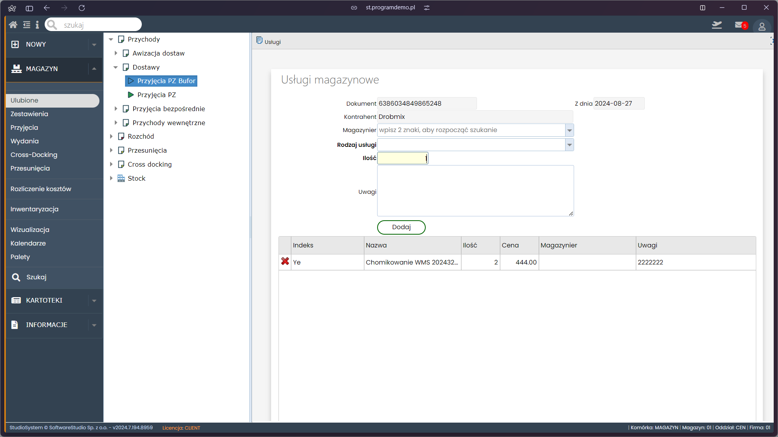Click the link icon in address bar

pyautogui.click(x=354, y=8)
